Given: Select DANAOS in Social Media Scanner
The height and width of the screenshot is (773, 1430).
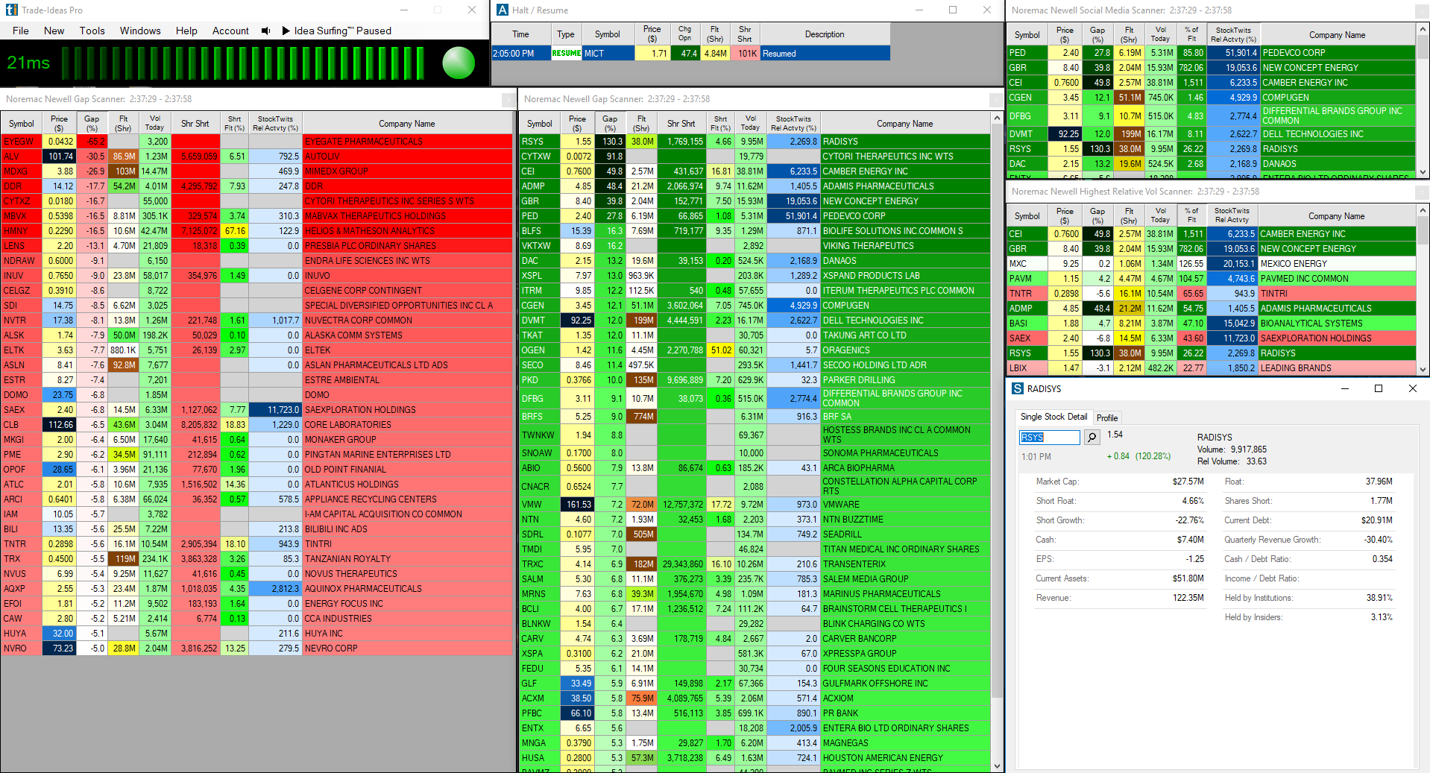Looking at the screenshot, I should click(1279, 163).
